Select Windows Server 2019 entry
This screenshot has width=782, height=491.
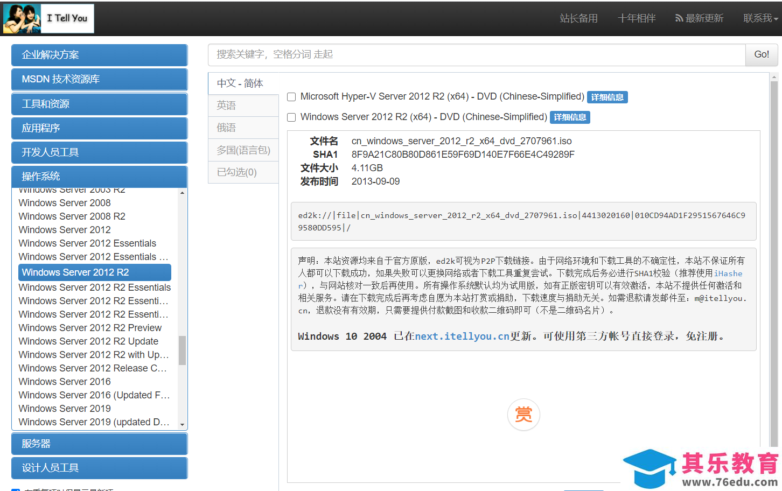coord(65,409)
